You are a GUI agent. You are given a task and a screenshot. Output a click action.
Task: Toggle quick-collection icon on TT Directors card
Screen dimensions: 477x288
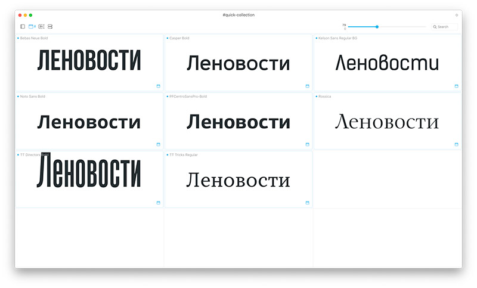click(158, 203)
